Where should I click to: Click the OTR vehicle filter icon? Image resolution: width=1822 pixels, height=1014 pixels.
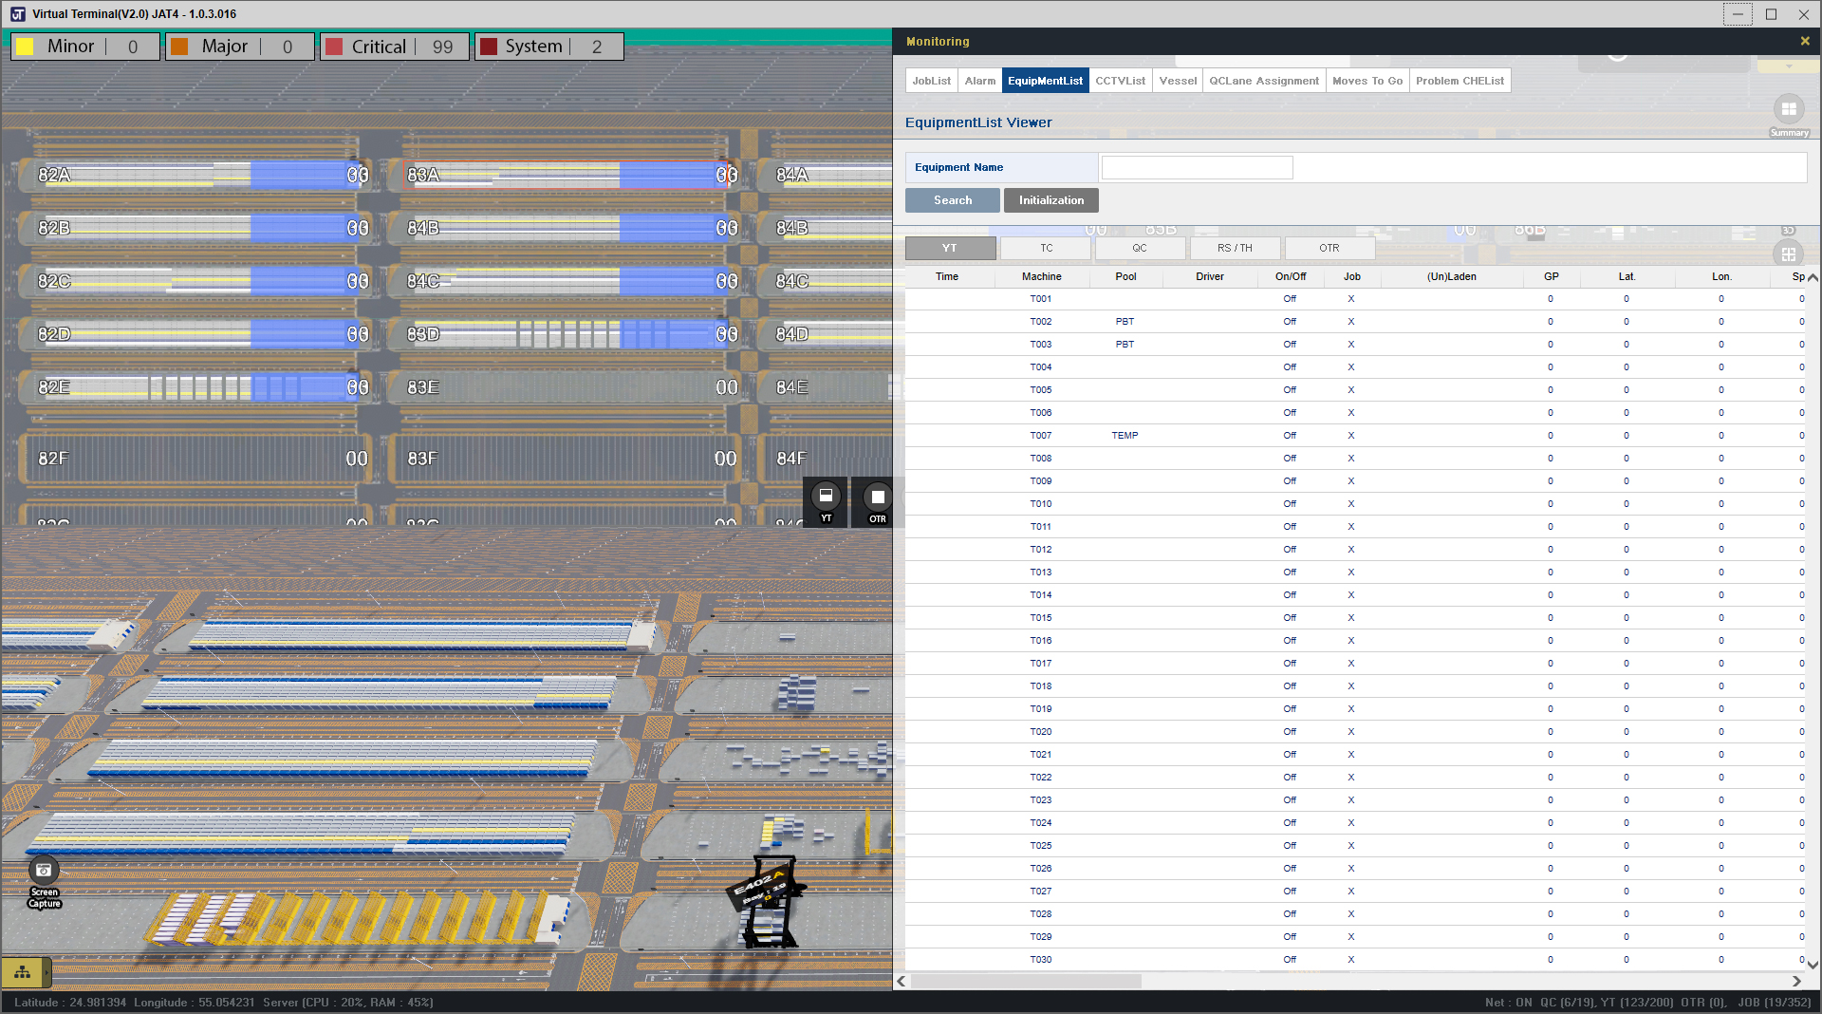(877, 498)
